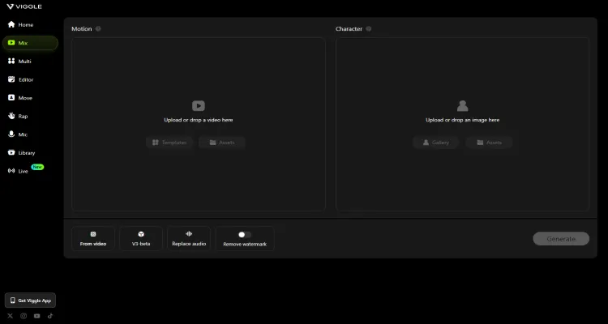
Task: Click the Character info help icon
Action: [369, 28]
